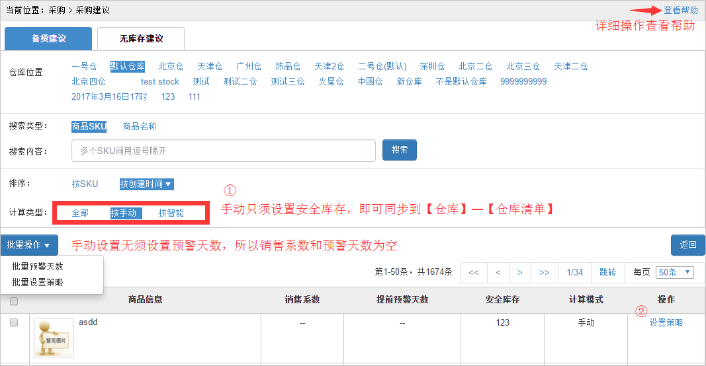Go to previous page with < button
This screenshot has width=706, height=366.
[x=498, y=272]
